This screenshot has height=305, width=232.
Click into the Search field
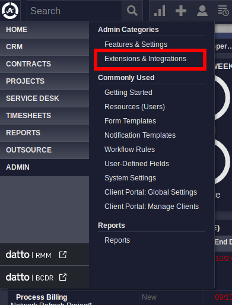pos(74,11)
